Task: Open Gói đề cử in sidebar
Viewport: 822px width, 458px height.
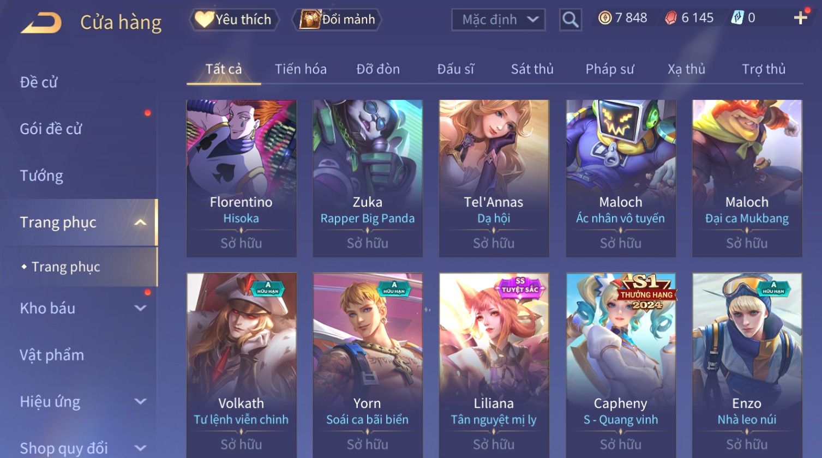Action: pos(51,129)
